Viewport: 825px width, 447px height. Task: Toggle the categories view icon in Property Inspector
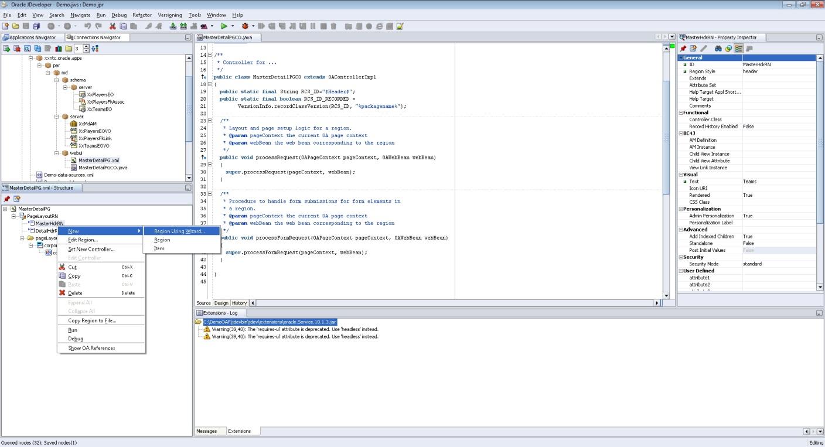739,49
